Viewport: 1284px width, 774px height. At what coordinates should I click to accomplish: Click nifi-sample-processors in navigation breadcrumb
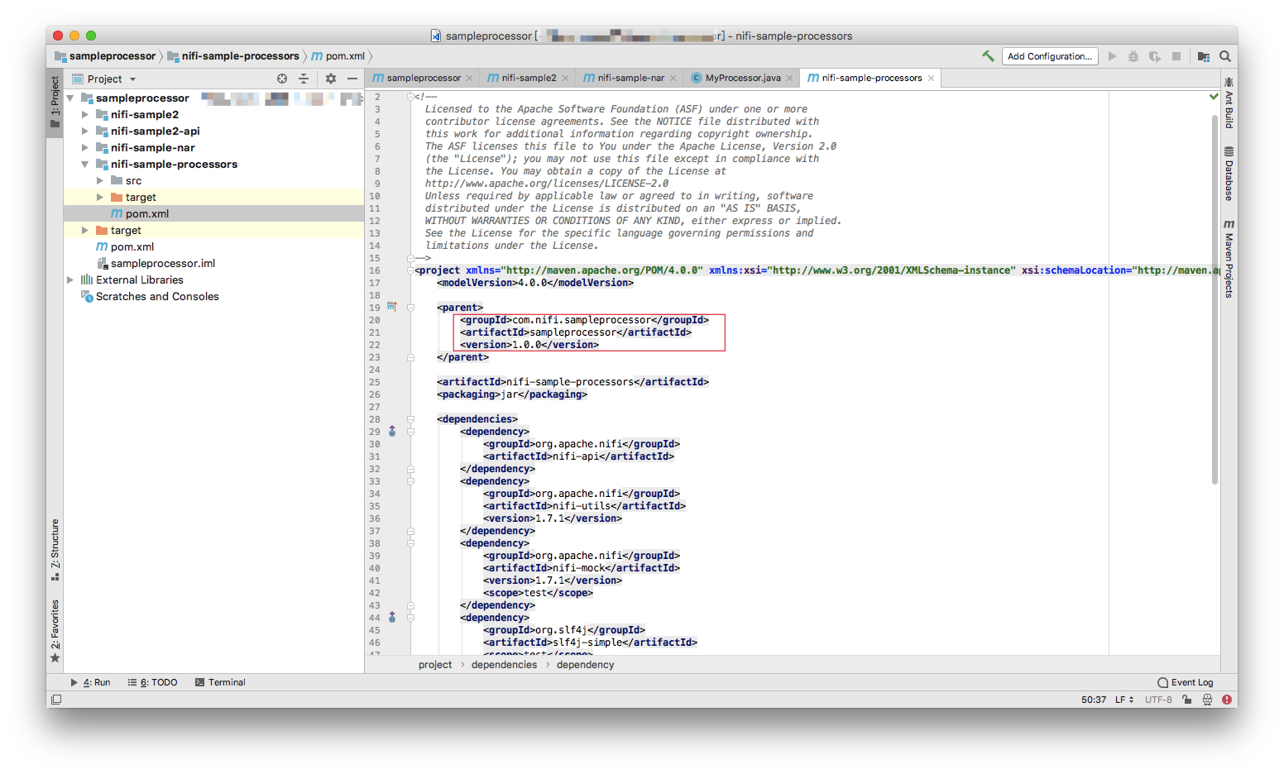coord(233,56)
